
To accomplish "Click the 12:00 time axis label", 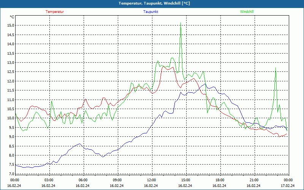I will click(x=151, y=180).
